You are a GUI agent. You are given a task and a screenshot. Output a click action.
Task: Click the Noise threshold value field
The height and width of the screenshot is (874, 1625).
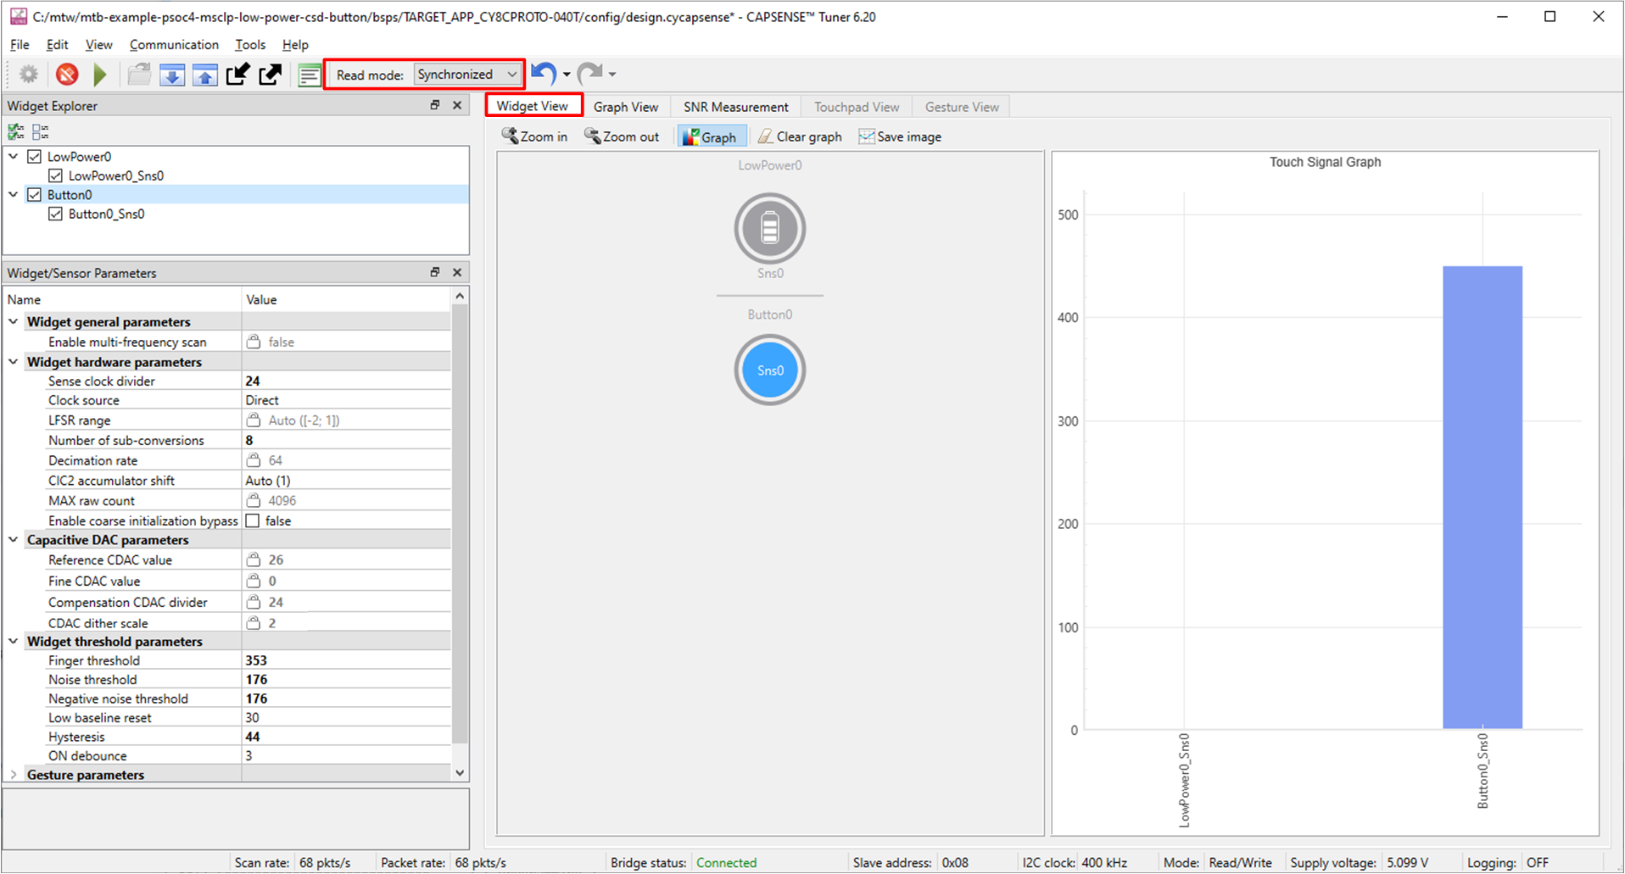click(346, 679)
